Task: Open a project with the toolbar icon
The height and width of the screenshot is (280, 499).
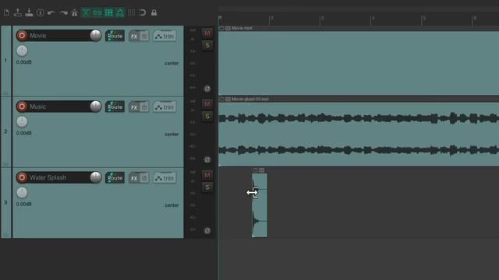Action: click(x=18, y=12)
